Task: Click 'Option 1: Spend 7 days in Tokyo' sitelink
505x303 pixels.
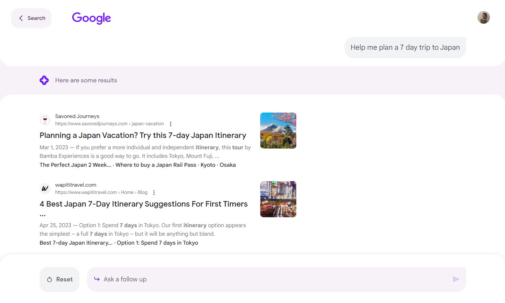Action: coord(157,243)
